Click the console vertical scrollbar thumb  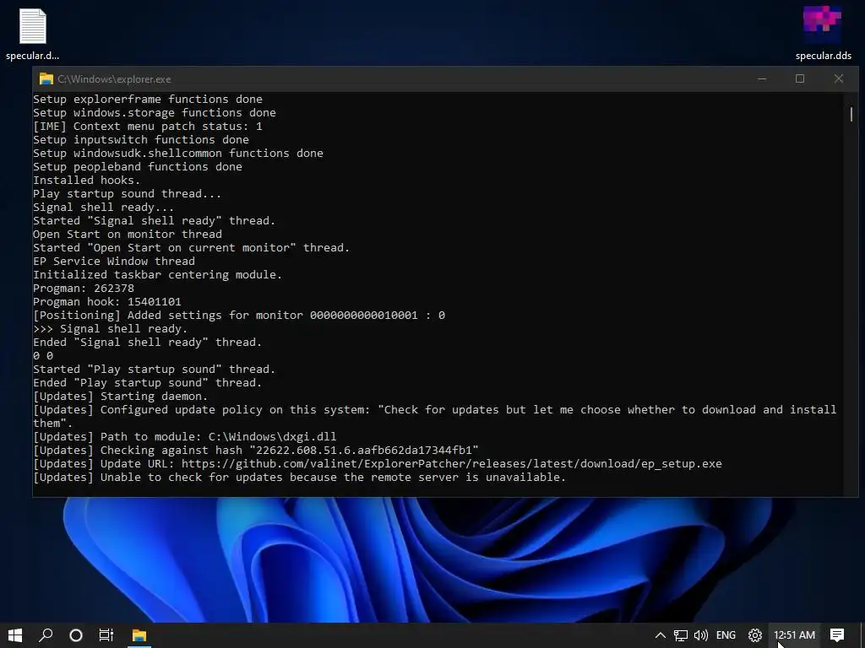point(851,114)
